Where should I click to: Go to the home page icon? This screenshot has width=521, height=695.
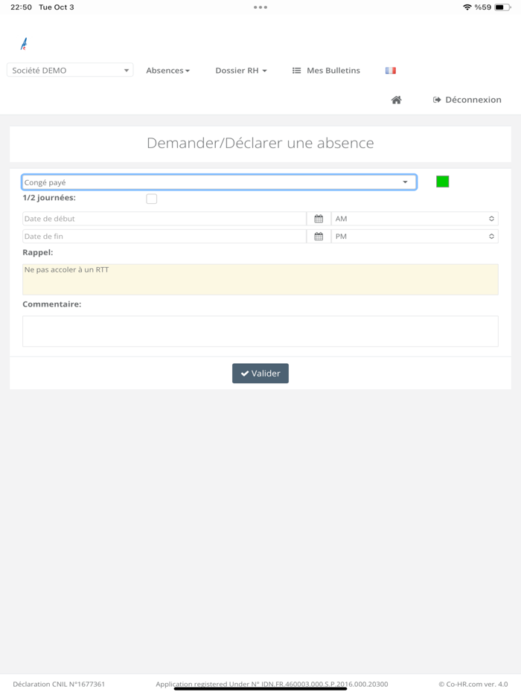click(x=397, y=100)
